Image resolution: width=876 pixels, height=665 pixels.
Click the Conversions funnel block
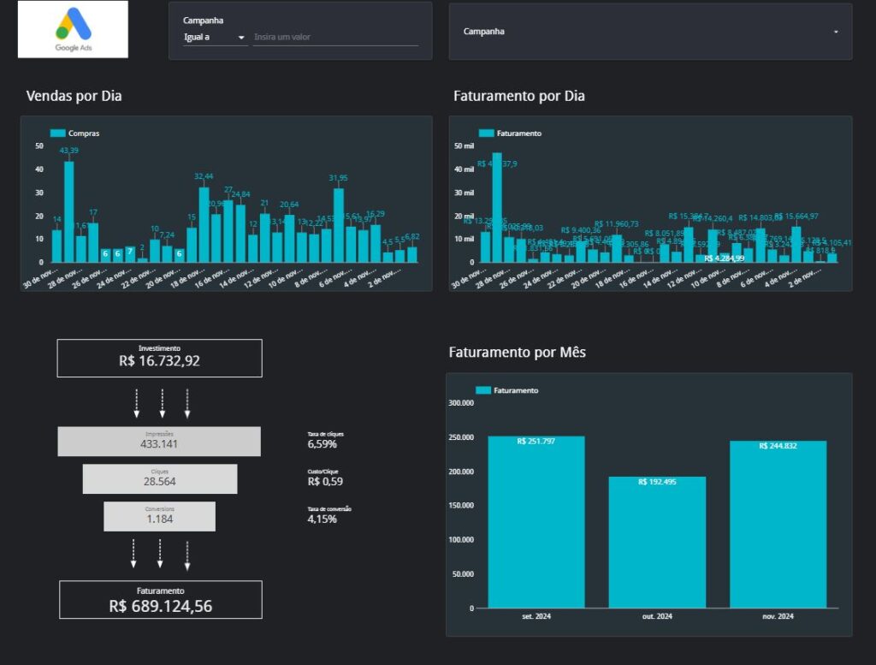[x=159, y=516]
